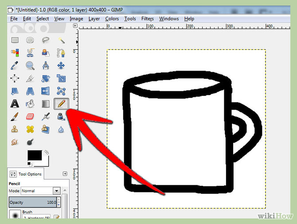
Task: Open the Colors menu
Action: [112, 19]
